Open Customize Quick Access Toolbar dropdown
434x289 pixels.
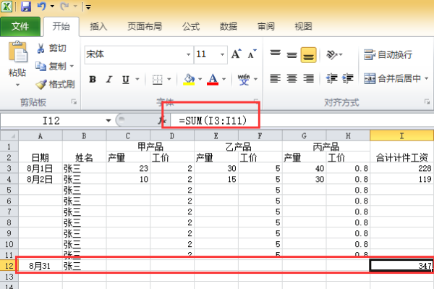[88, 7]
